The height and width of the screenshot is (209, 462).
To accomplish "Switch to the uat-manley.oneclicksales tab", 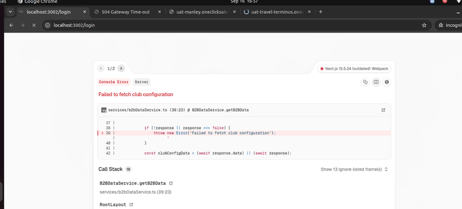I will pos(202,12).
